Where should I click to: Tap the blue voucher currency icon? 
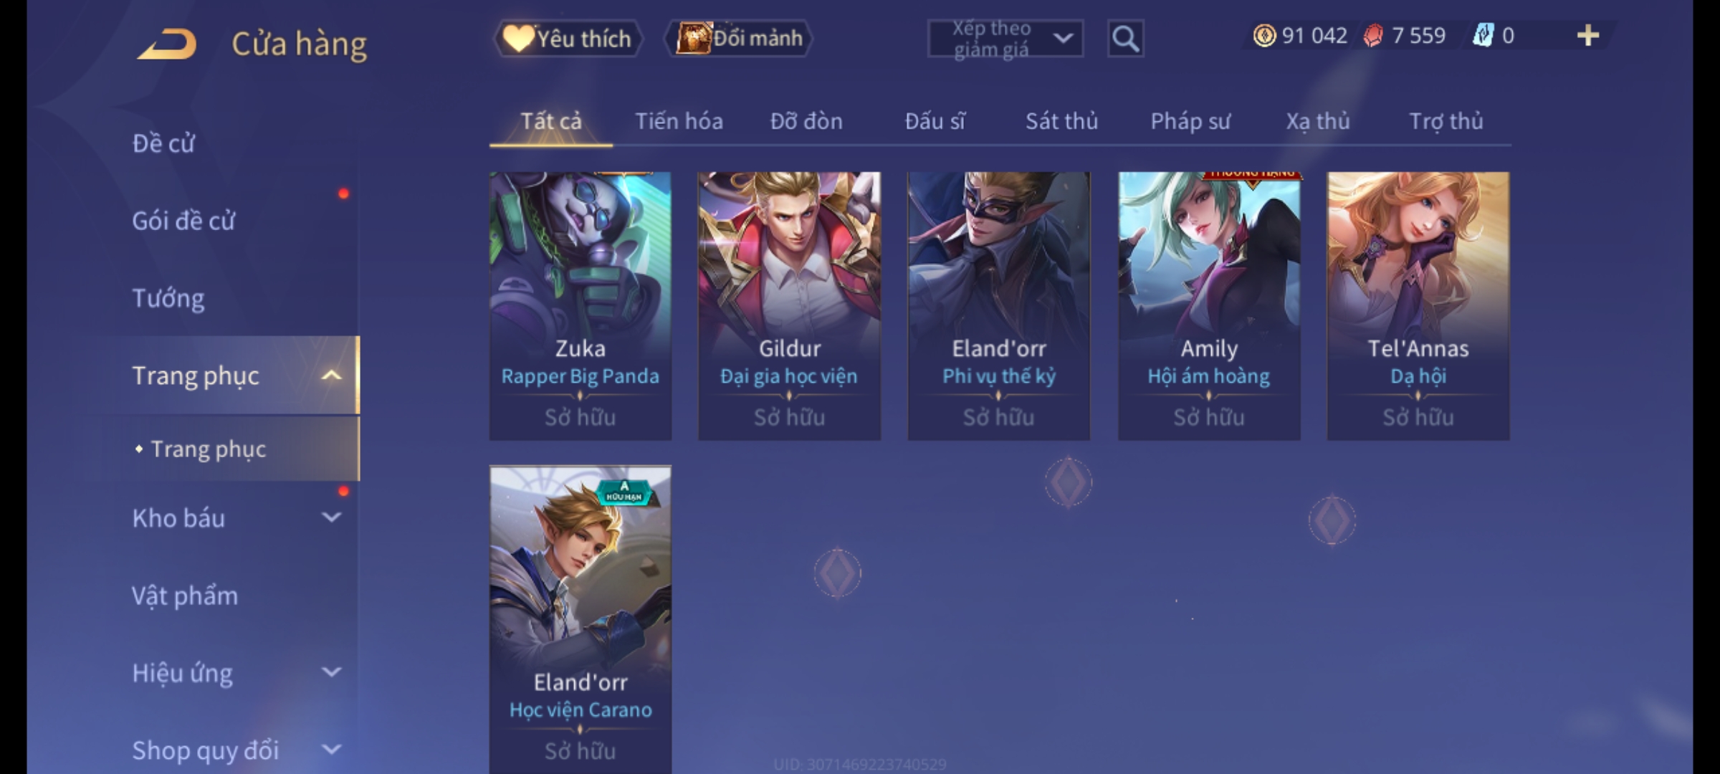[x=1483, y=35]
